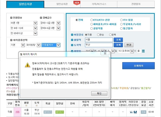
Task: Select the 새마을호/ITX-새마을 radio button
Action: click(91, 24)
